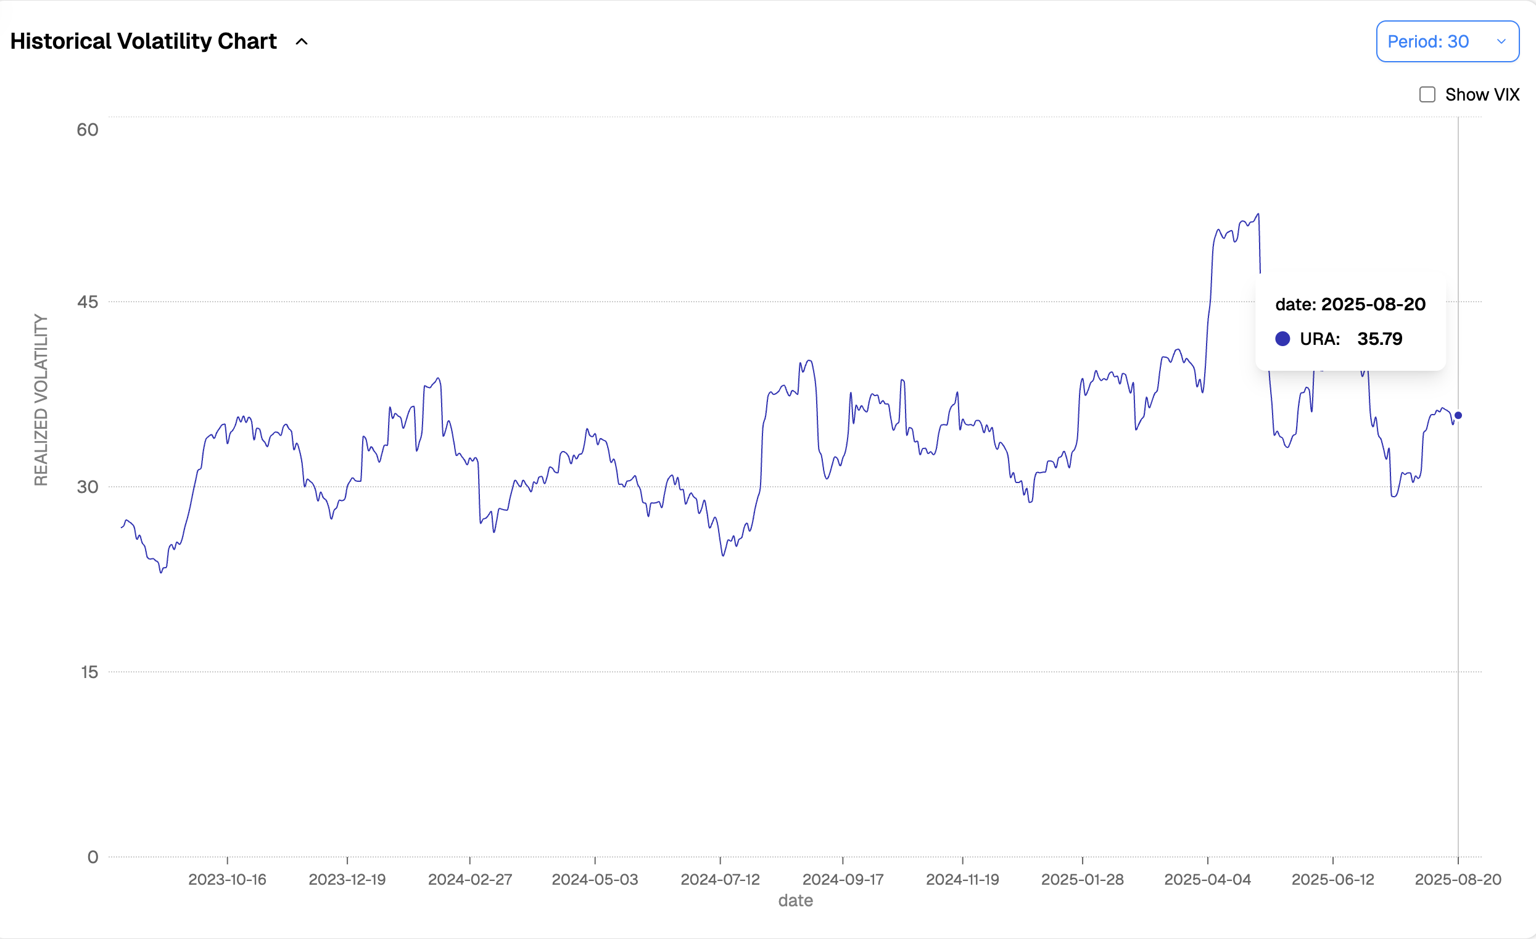The image size is (1536, 939).
Task: Click the highlighted data point on 2025-08-20
Action: point(1458,415)
